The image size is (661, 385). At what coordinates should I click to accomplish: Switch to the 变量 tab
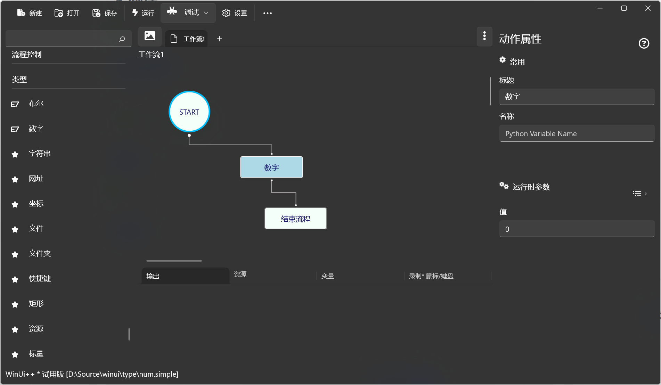coord(328,276)
